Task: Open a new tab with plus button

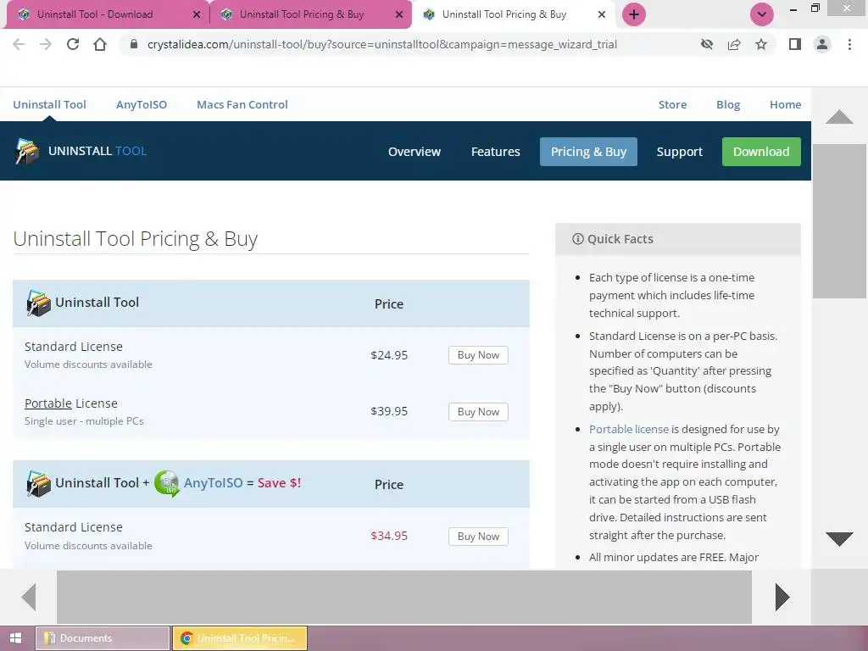Action: tap(634, 14)
